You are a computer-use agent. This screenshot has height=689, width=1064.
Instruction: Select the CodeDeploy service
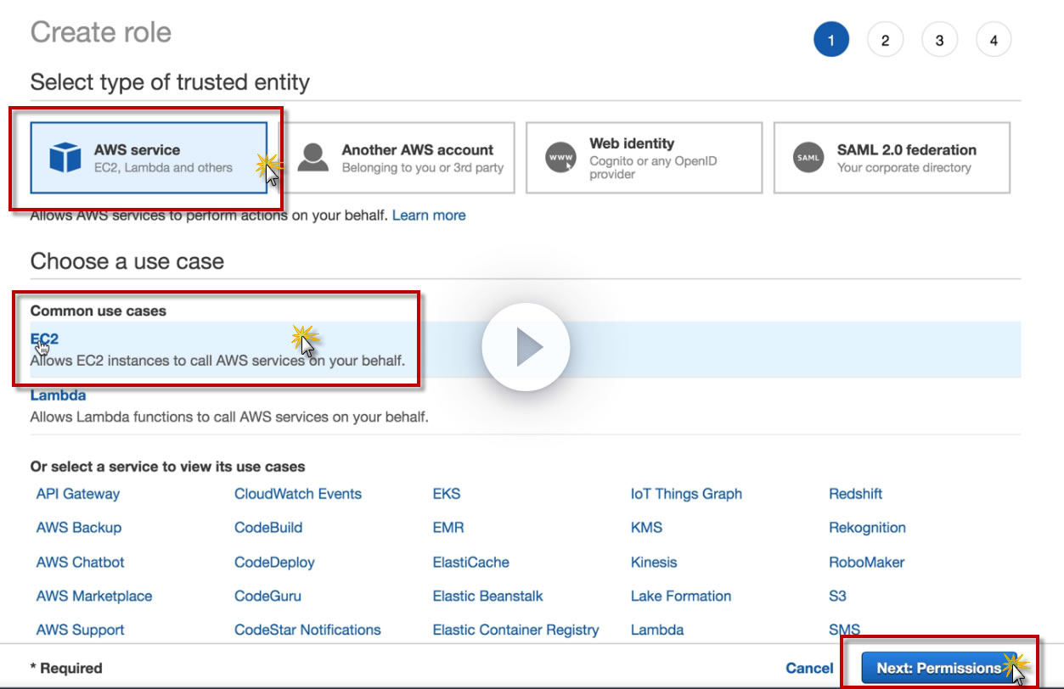[x=274, y=563]
